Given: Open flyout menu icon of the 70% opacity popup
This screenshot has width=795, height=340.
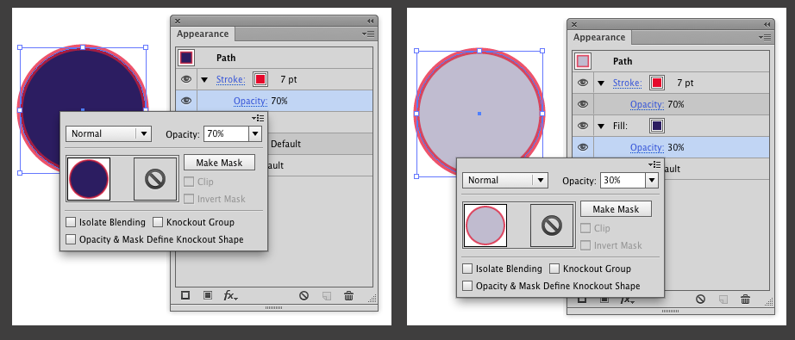Looking at the screenshot, I should click(x=258, y=118).
